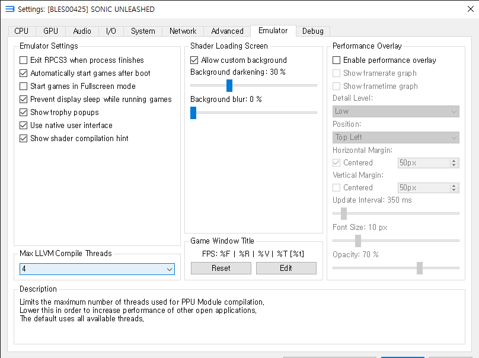Open the GPU tab
The width and height of the screenshot is (479, 358).
(51, 31)
